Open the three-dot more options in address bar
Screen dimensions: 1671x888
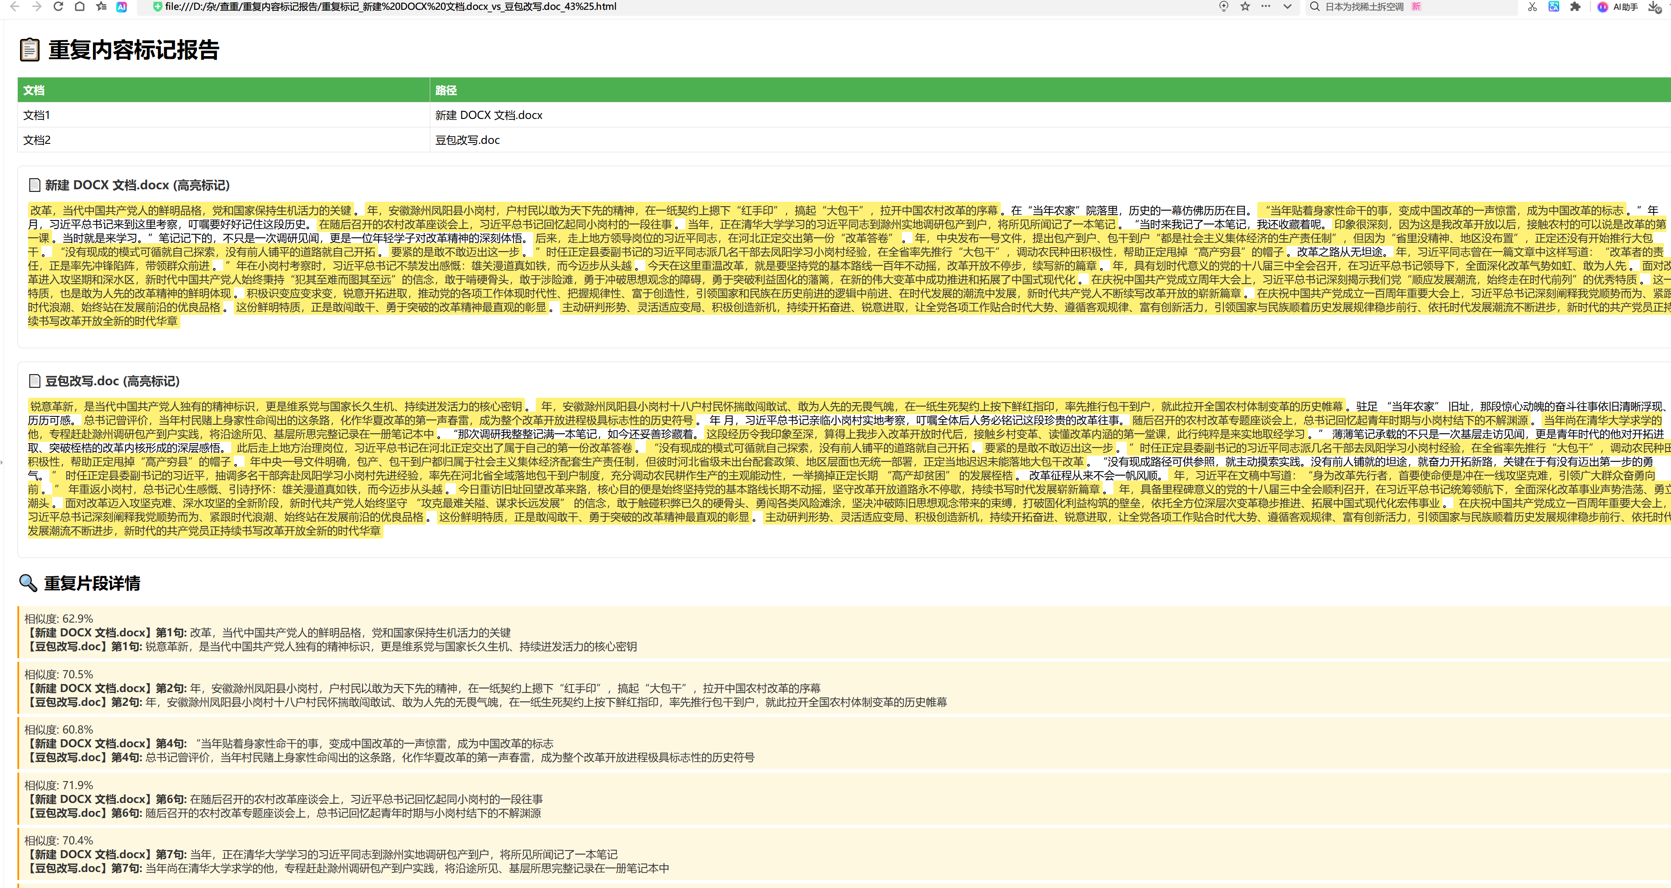tap(1266, 7)
